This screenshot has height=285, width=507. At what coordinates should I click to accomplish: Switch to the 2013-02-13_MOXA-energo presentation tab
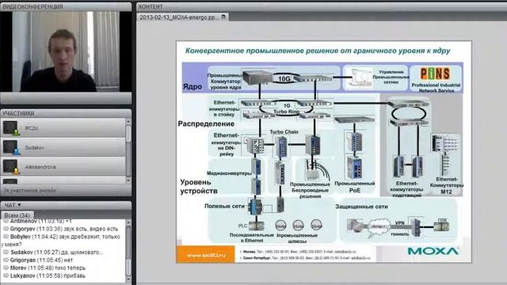click(x=183, y=17)
